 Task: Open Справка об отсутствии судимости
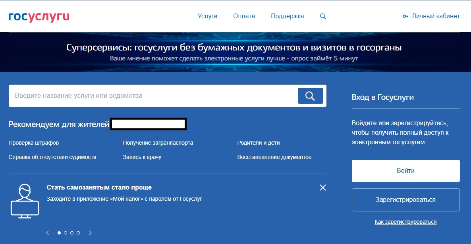[x=52, y=157]
